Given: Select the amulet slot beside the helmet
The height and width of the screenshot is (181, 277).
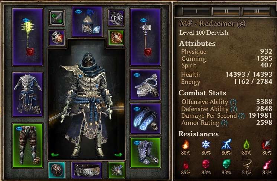Looking at the screenshot, I should pos(116,18).
